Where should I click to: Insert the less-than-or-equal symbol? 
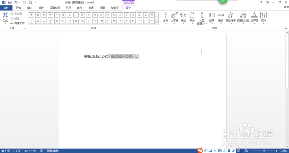click(114, 15)
